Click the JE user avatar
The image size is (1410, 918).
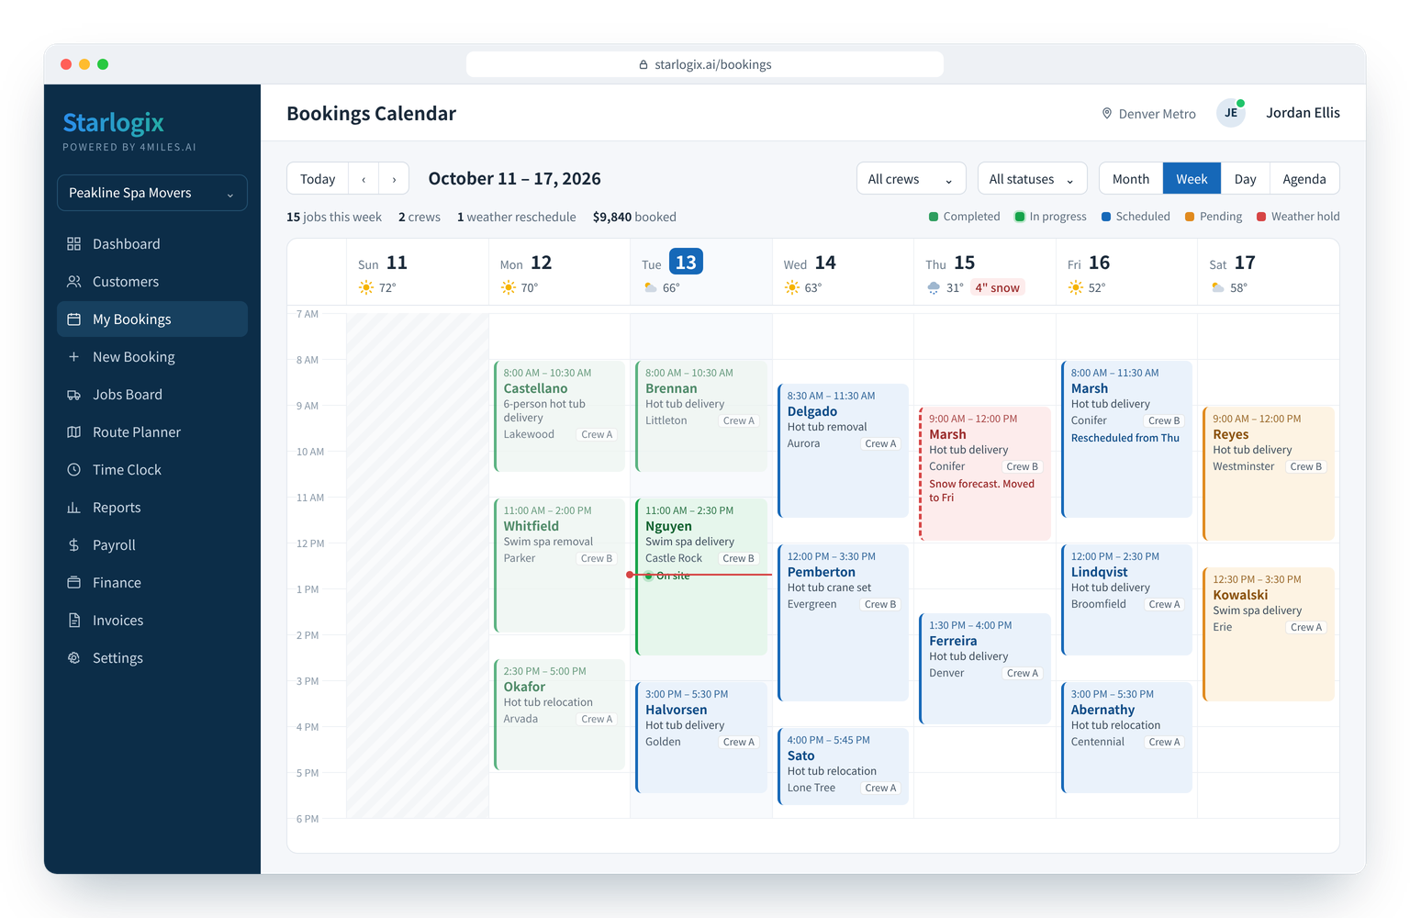1231,113
